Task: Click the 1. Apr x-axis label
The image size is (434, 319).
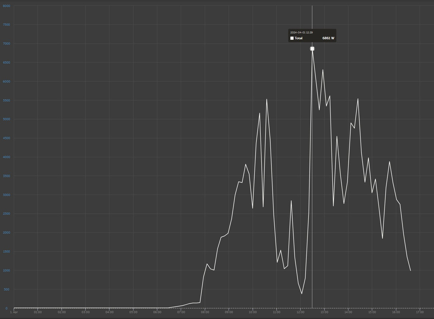Action: (14, 312)
